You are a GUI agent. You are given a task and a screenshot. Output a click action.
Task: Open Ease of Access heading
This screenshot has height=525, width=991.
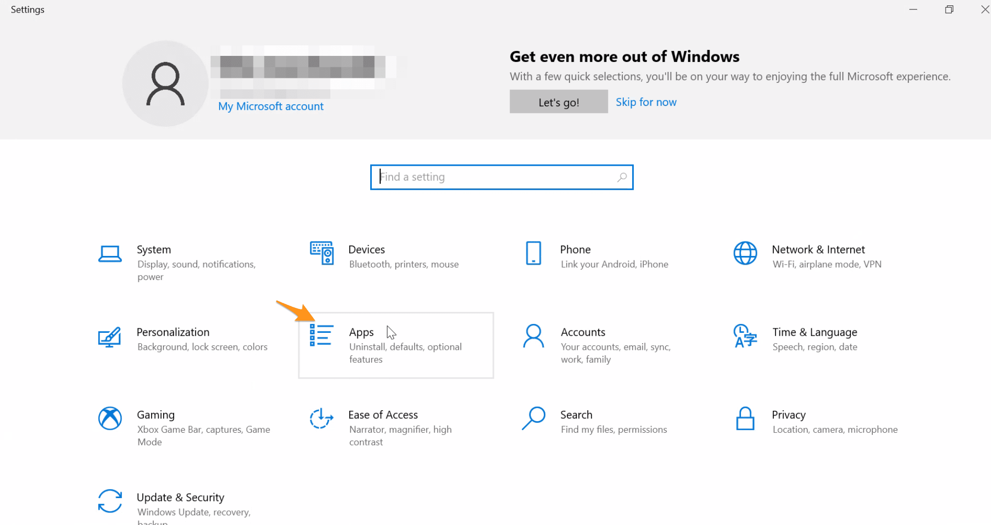(x=383, y=415)
